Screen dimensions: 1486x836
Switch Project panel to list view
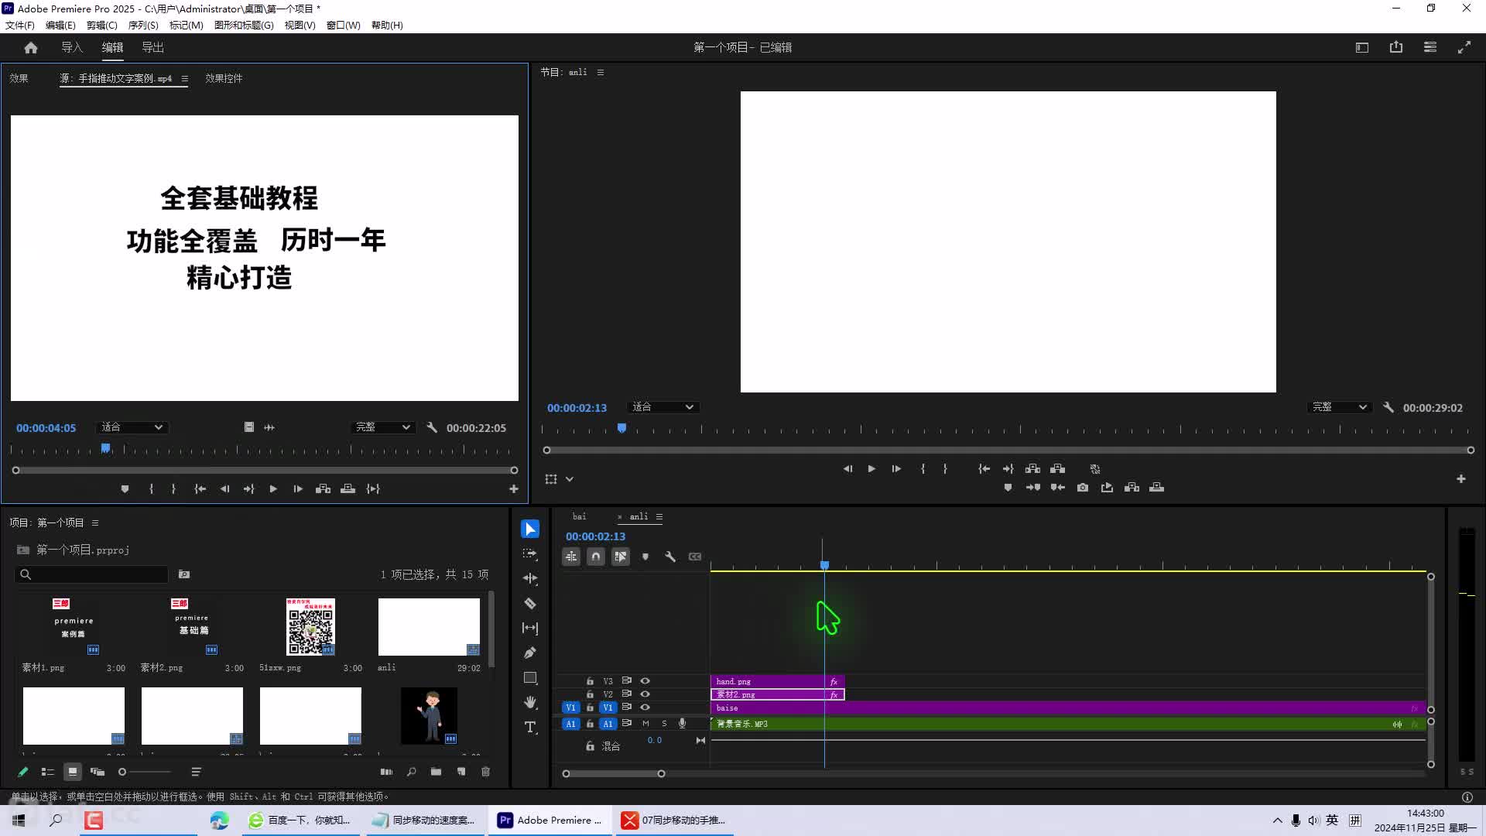click(48, 772)
